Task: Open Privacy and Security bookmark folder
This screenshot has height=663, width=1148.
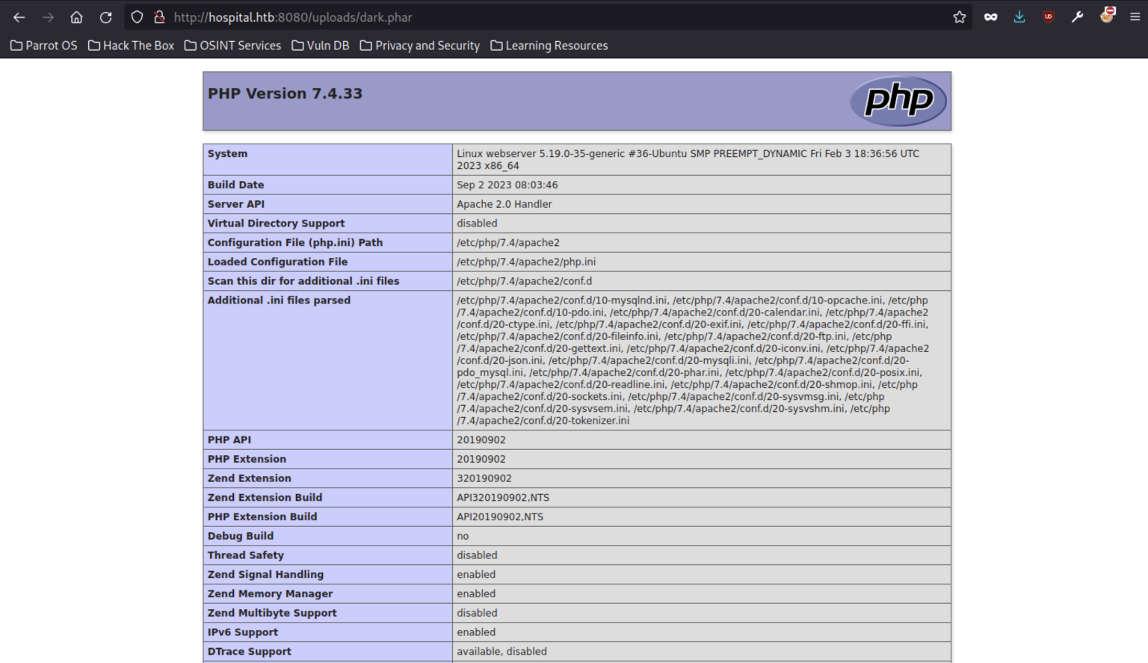Action: (420, 46)
